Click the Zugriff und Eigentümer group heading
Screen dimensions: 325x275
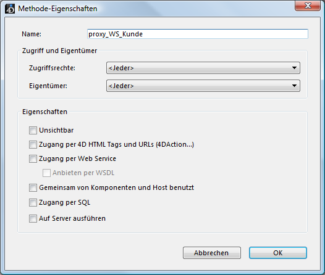click(60, 51)
